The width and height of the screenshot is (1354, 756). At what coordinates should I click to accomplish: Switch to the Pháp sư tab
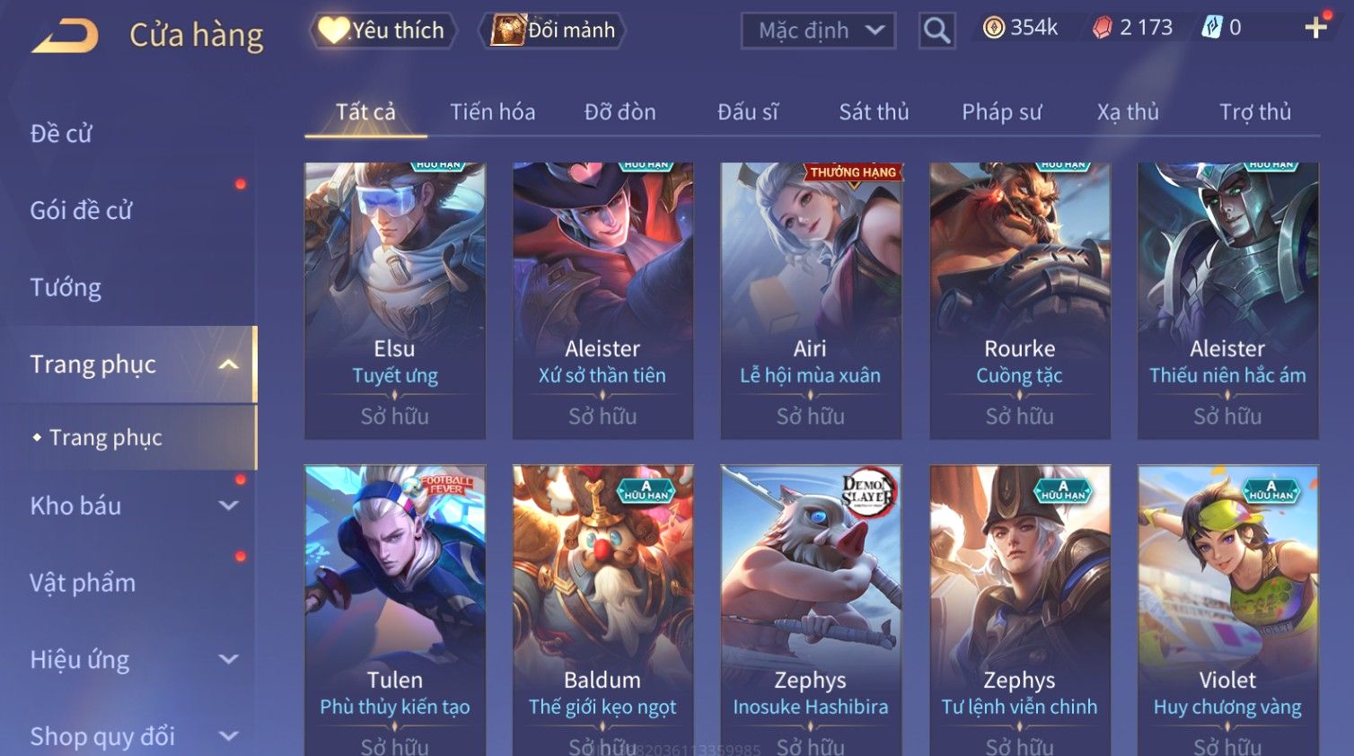click(1002, 112)
